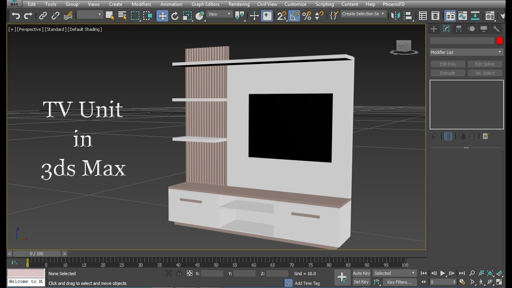Open the Key Filters dialog

pyautogui.click(x=399, y=282)
